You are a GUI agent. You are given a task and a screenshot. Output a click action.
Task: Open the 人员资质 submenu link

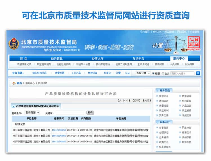coord(174,64)
